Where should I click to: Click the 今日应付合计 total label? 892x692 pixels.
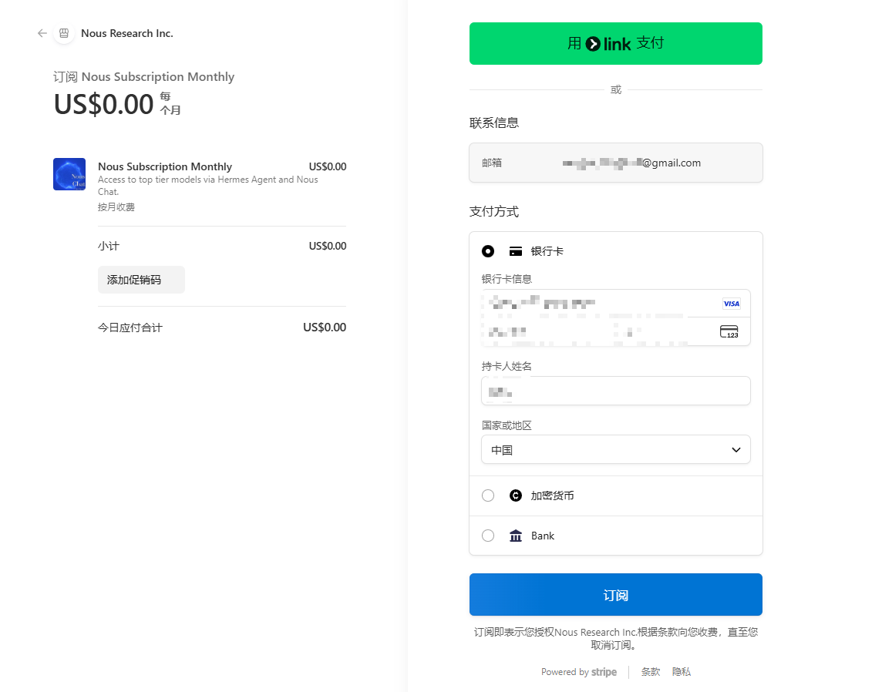click(x=130, y=328)
